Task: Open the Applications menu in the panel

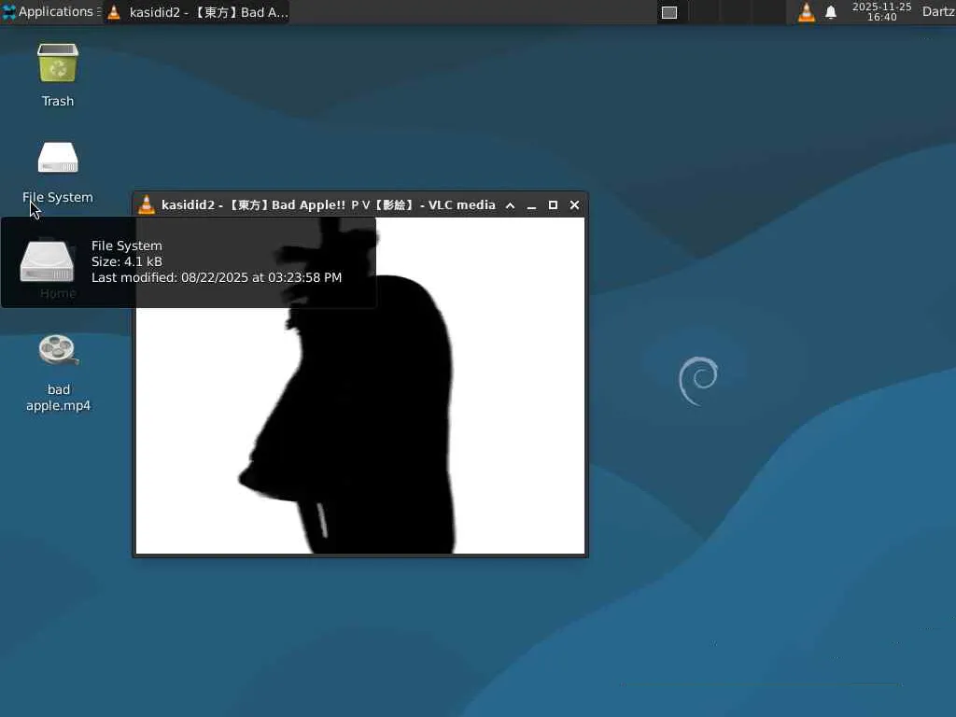Action: 50,11
